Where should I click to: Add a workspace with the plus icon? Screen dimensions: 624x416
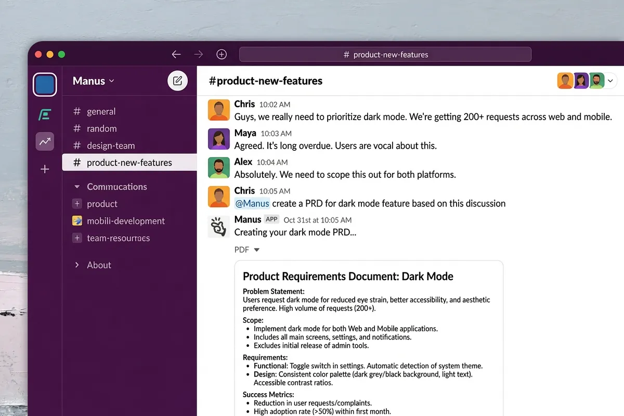coord(45,169)
